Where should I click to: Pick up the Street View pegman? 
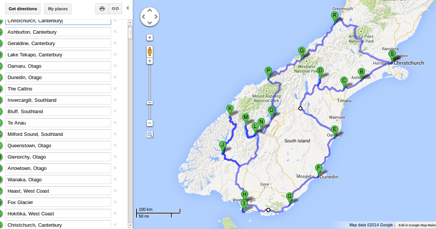[x=150, y=51]
